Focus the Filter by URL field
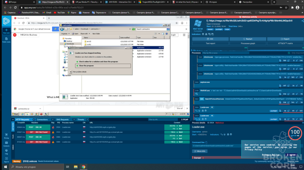The image size is (304, 170). tap(163, 120)
